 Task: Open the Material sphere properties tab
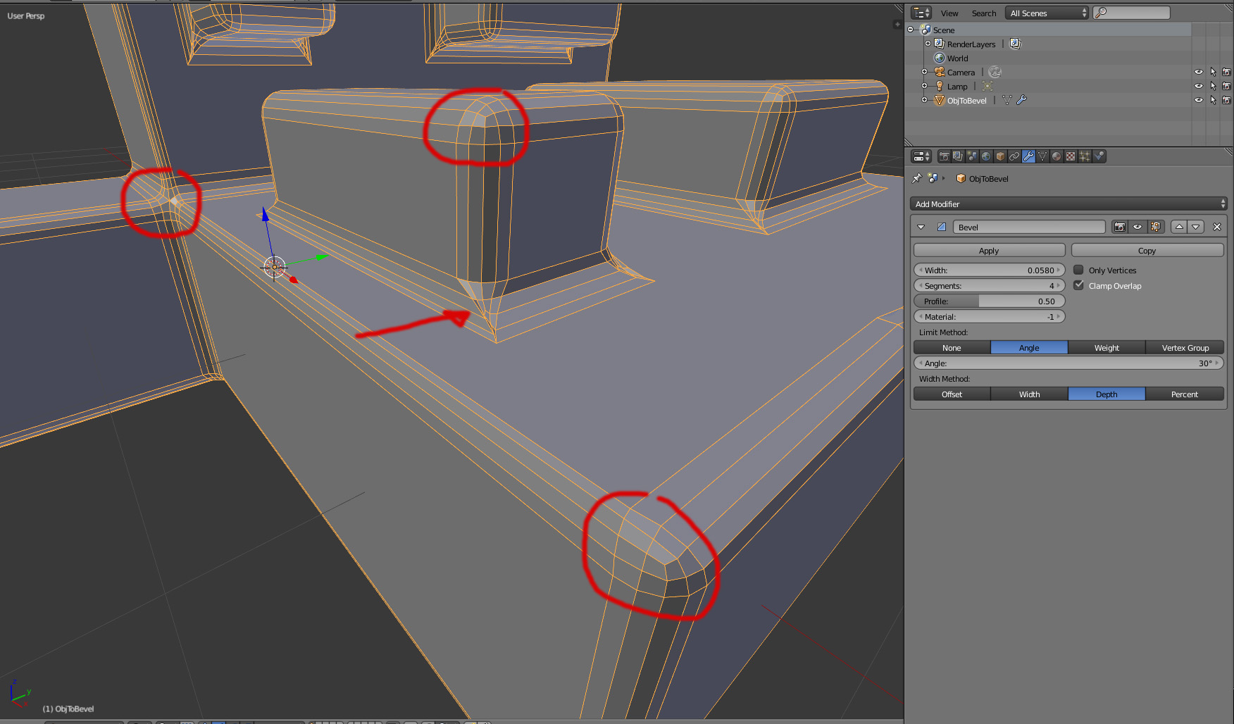point(1057,156)
